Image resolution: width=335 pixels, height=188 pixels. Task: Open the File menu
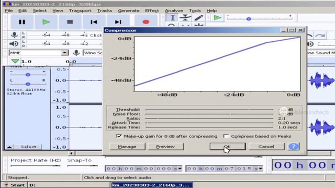(x=9, y=10)
